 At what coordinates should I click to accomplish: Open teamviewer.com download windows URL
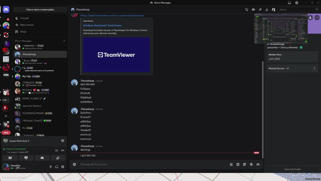point(112,16)
